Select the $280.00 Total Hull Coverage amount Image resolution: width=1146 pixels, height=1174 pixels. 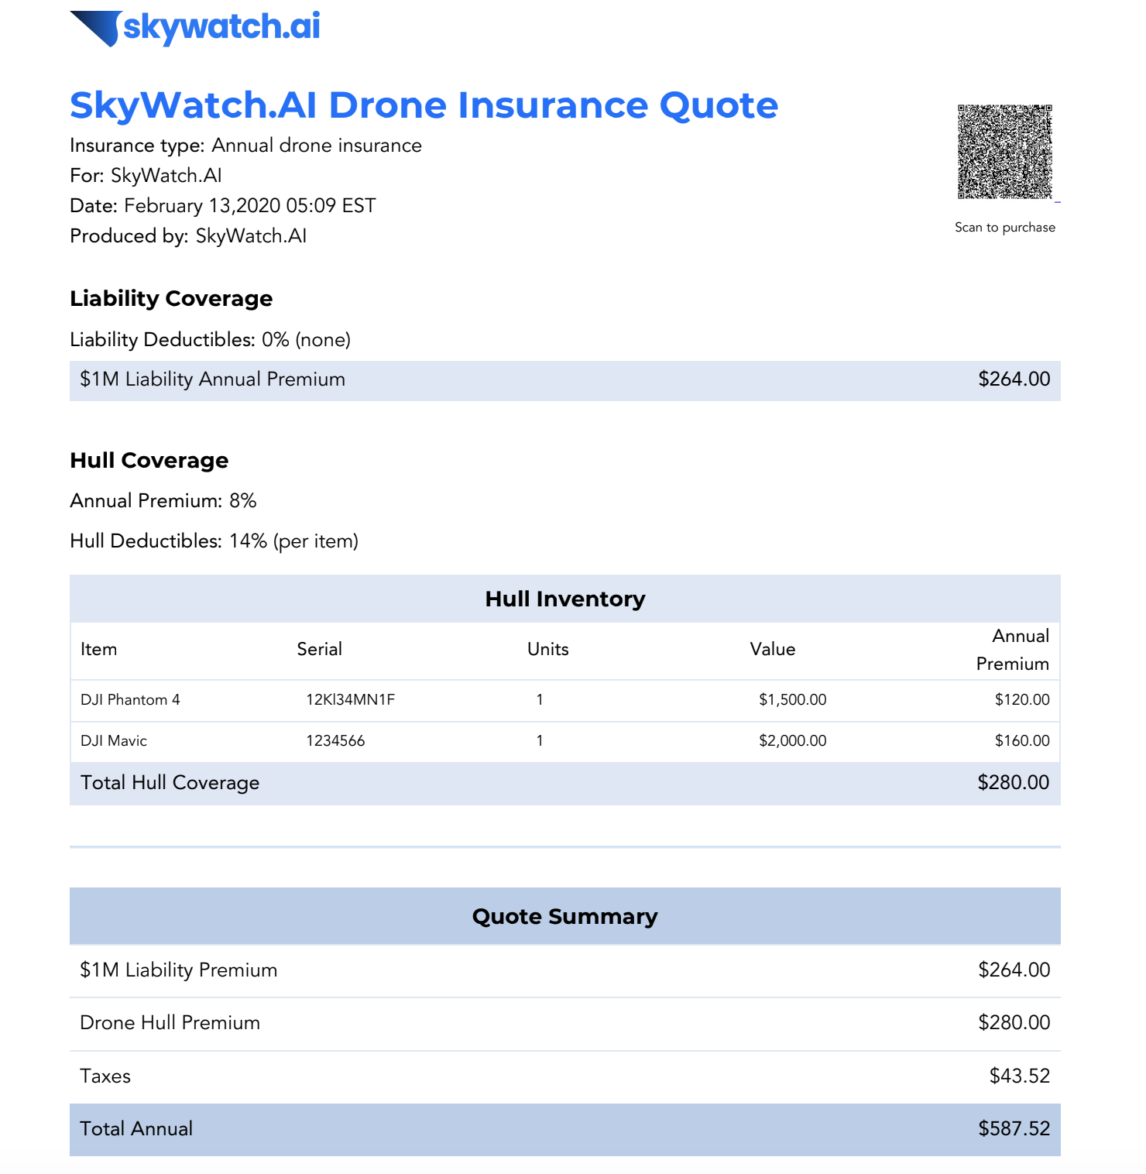(1014, 783)
